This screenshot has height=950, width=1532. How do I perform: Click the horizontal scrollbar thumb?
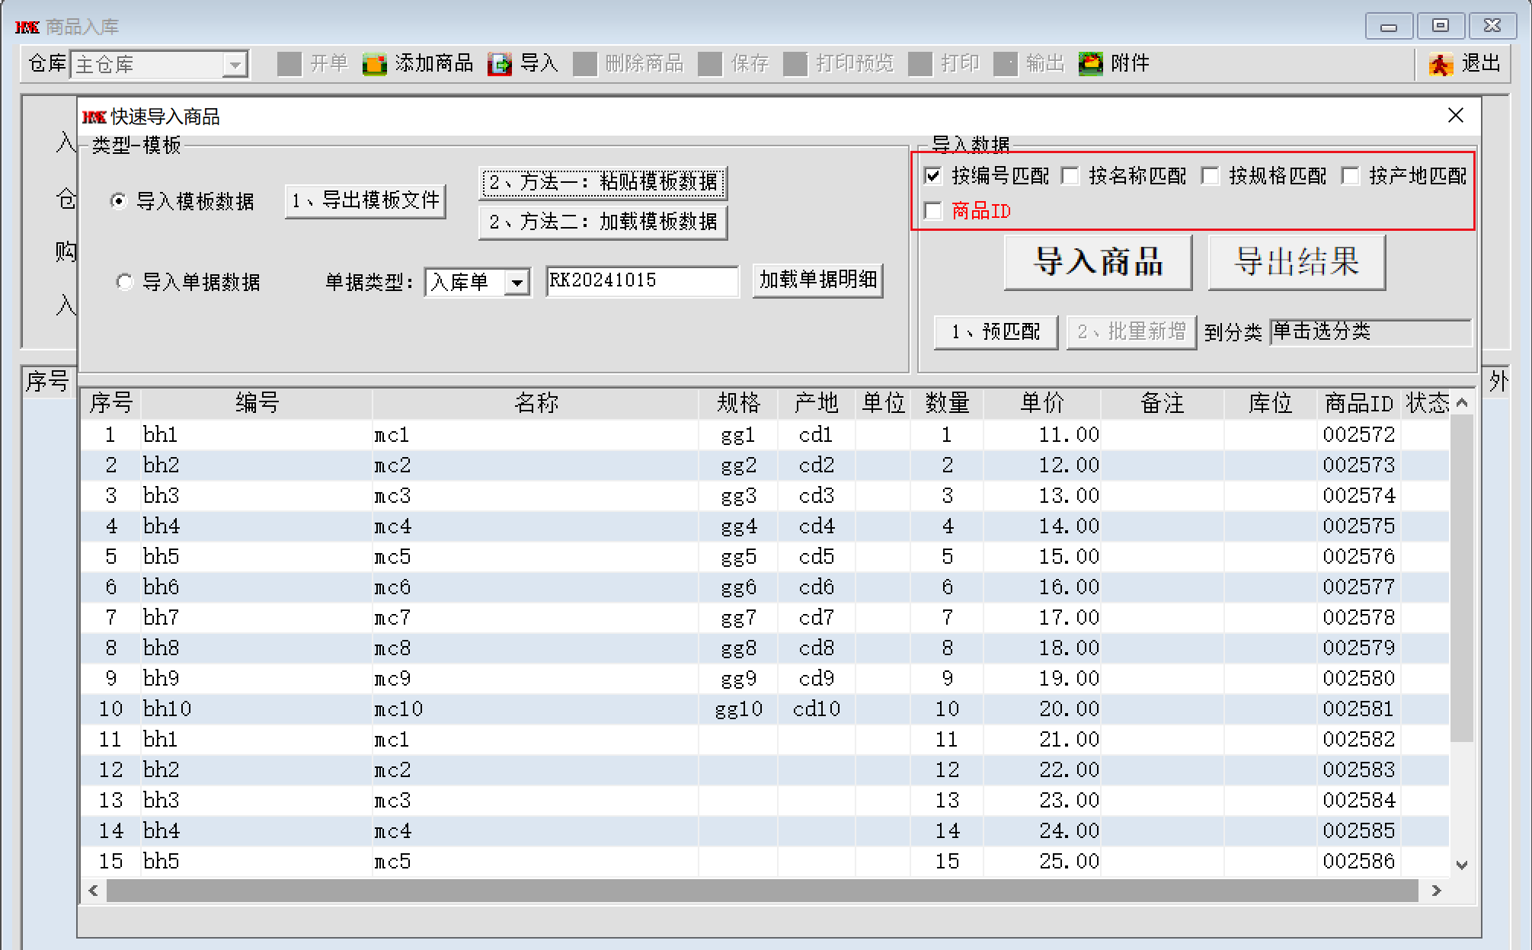(763, 891)
